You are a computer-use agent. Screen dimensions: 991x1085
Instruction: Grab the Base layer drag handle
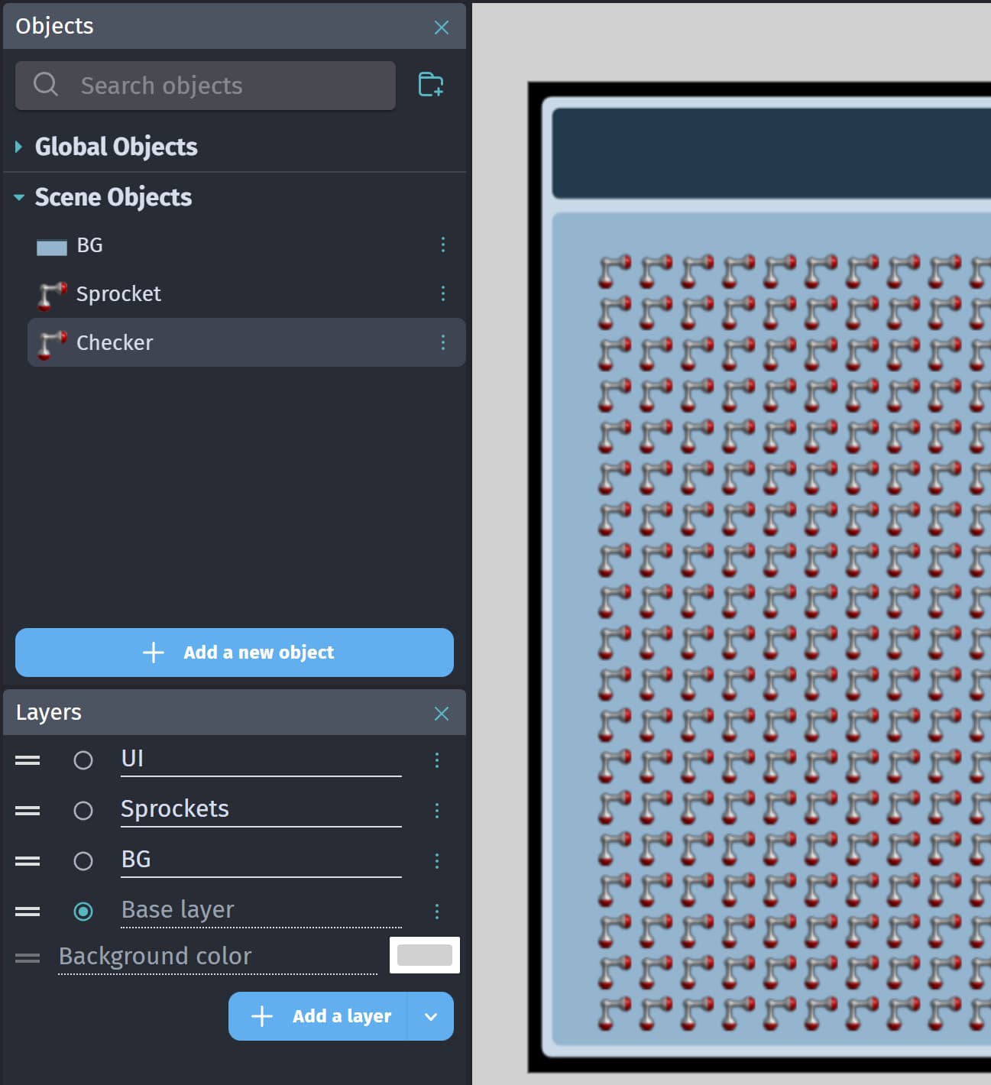tap(28, 912)
